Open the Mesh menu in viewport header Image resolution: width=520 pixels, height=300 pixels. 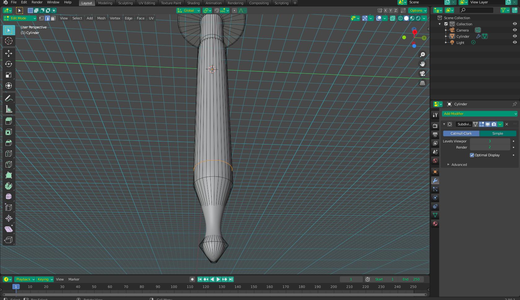click(x=101, y=18)
